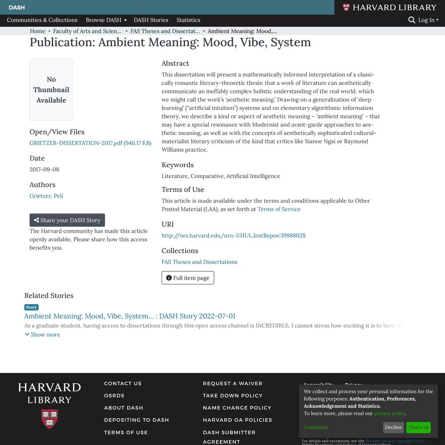This screenshot has height=445, width=445.
Task: Click the Abstract heading
Action: click(175, 63)
